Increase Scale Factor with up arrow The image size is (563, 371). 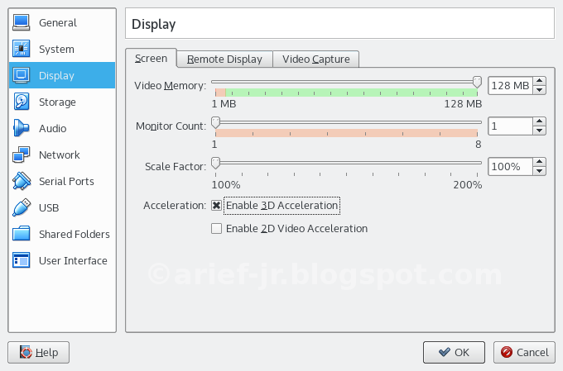[540, 162]
